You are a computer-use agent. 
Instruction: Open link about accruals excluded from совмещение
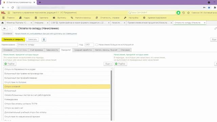click(x=46, y=34)
